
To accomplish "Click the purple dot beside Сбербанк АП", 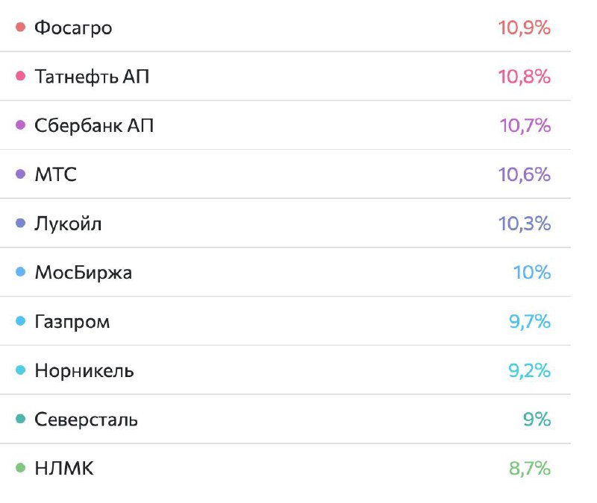I will (x=21, y=125).
